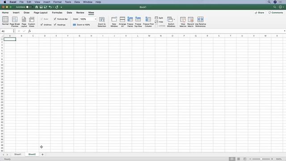The height and width of the screenshot is (161, 286).
Task: Select the row 10 header
Action: (x=2, y=65)
